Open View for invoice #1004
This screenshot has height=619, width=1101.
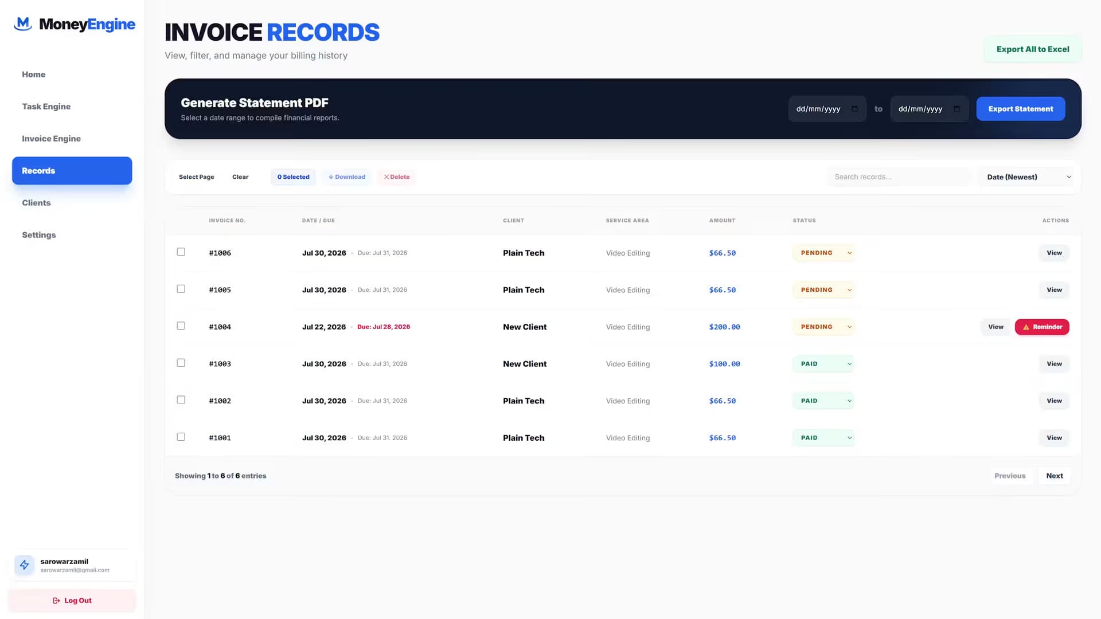(x=995, y=327)
